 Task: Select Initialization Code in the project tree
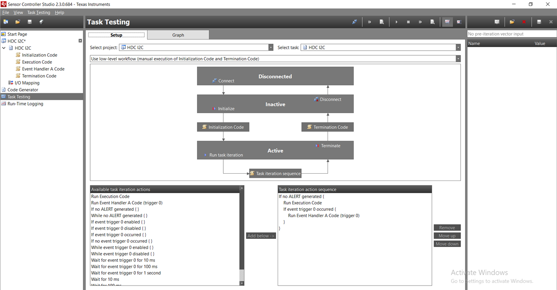(x=40, y=55)
